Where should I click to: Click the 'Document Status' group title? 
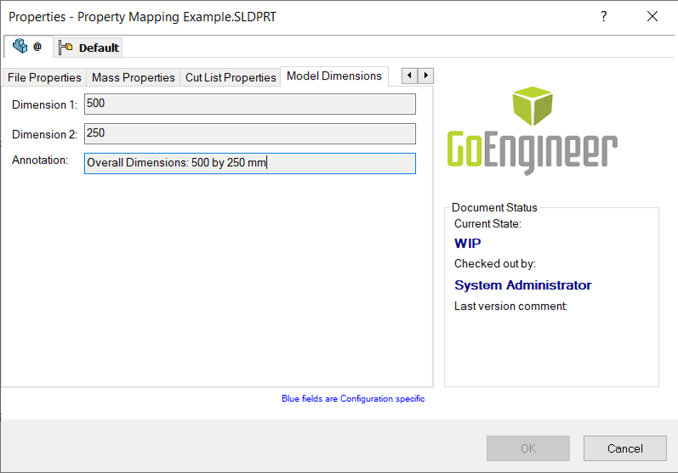coord(494,207)
